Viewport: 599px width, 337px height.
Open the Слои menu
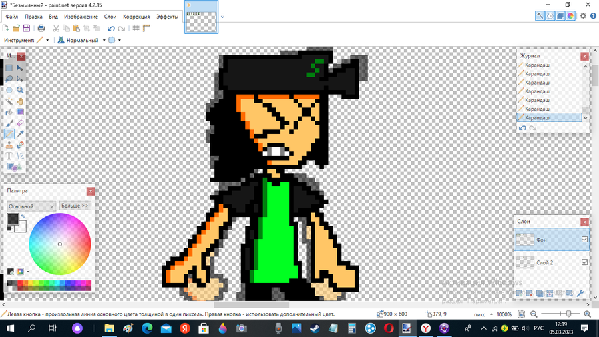pos(110,17)
